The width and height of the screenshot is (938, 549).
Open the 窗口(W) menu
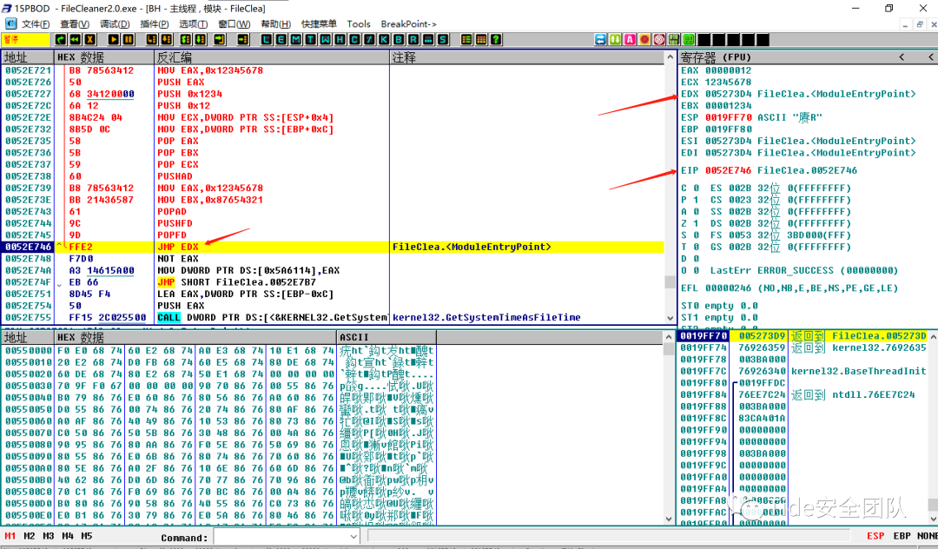tap(234, 24)
